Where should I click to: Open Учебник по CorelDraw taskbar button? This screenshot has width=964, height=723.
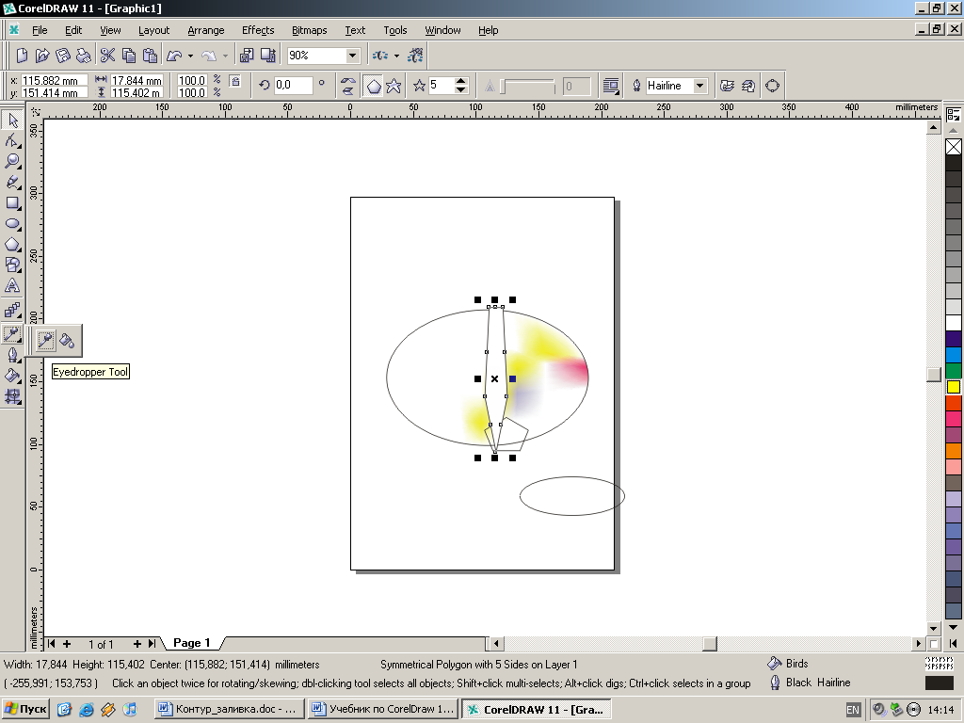(x=383, y=709)
